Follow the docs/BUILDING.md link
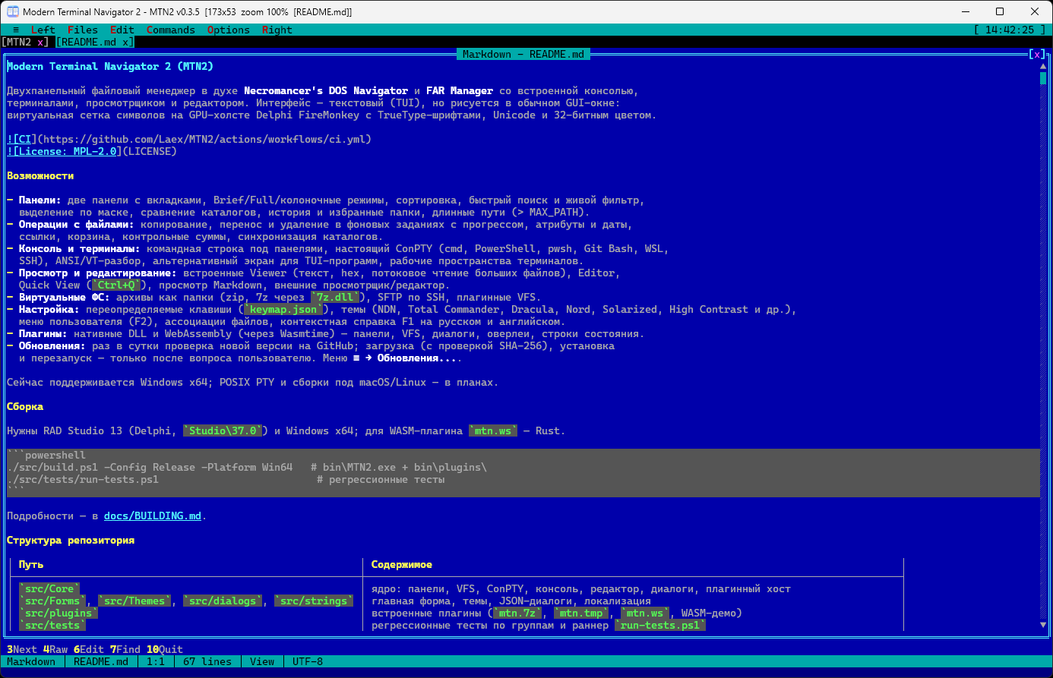The width and height of the screenshot is (1053, 678). pos(153,516)
